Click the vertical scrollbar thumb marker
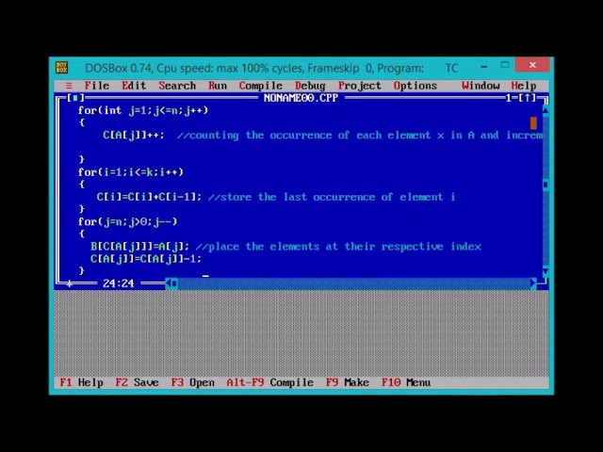This screenshot has height=452, width=603. point(546,185)
